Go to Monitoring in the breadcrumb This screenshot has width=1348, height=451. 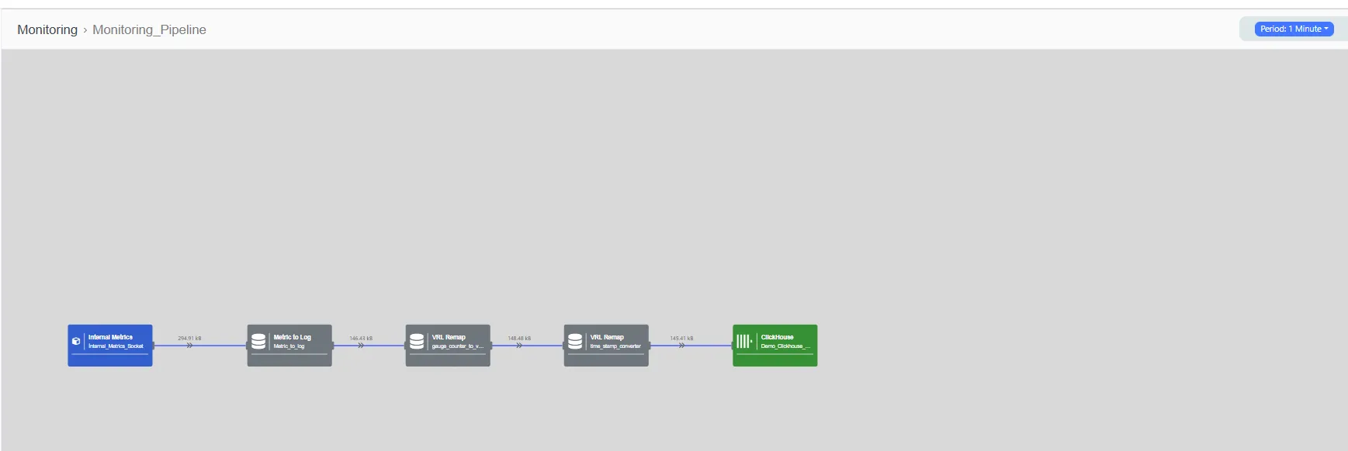click(47, 29)
